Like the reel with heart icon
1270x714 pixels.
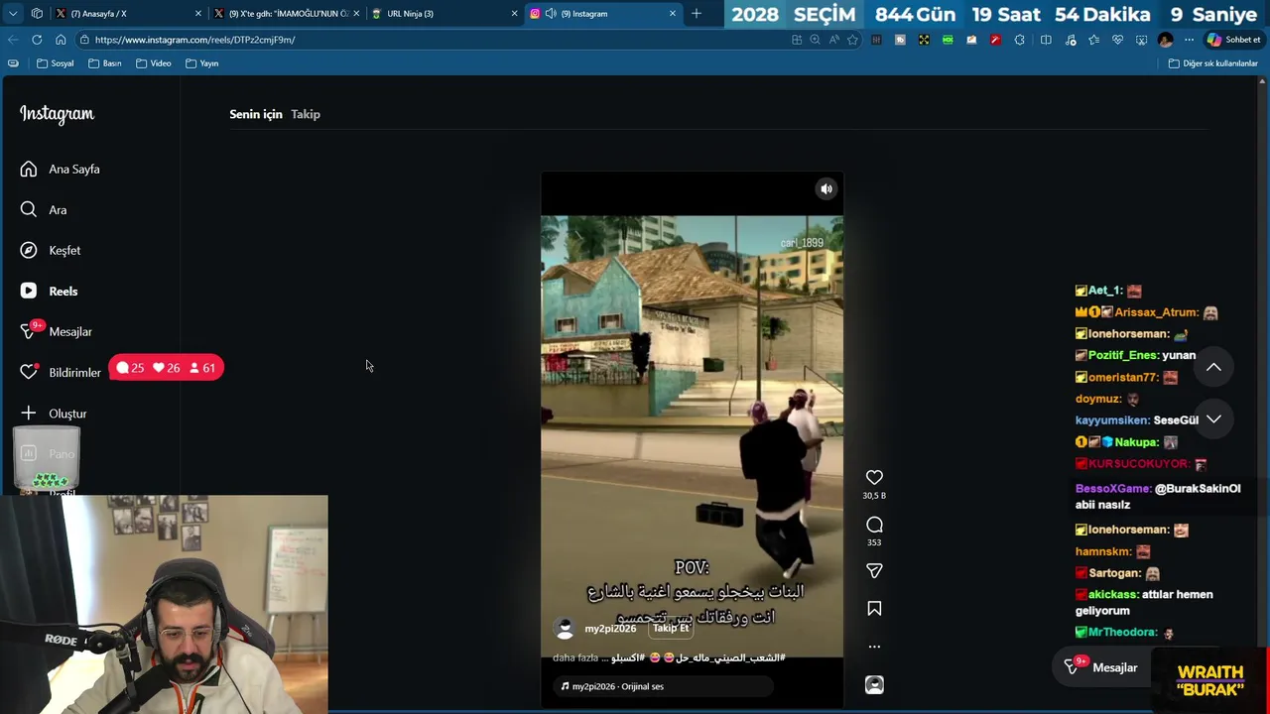click(874, 477)
